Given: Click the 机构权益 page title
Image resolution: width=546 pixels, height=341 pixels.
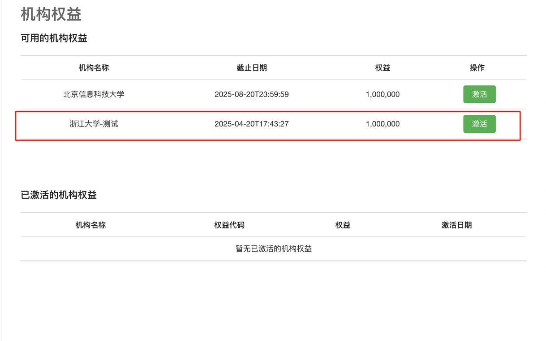Looking at the screenshot, I should click(x=51, y=14).
